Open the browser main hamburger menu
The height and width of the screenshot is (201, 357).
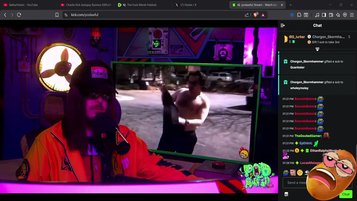click(x=352, y=15)
